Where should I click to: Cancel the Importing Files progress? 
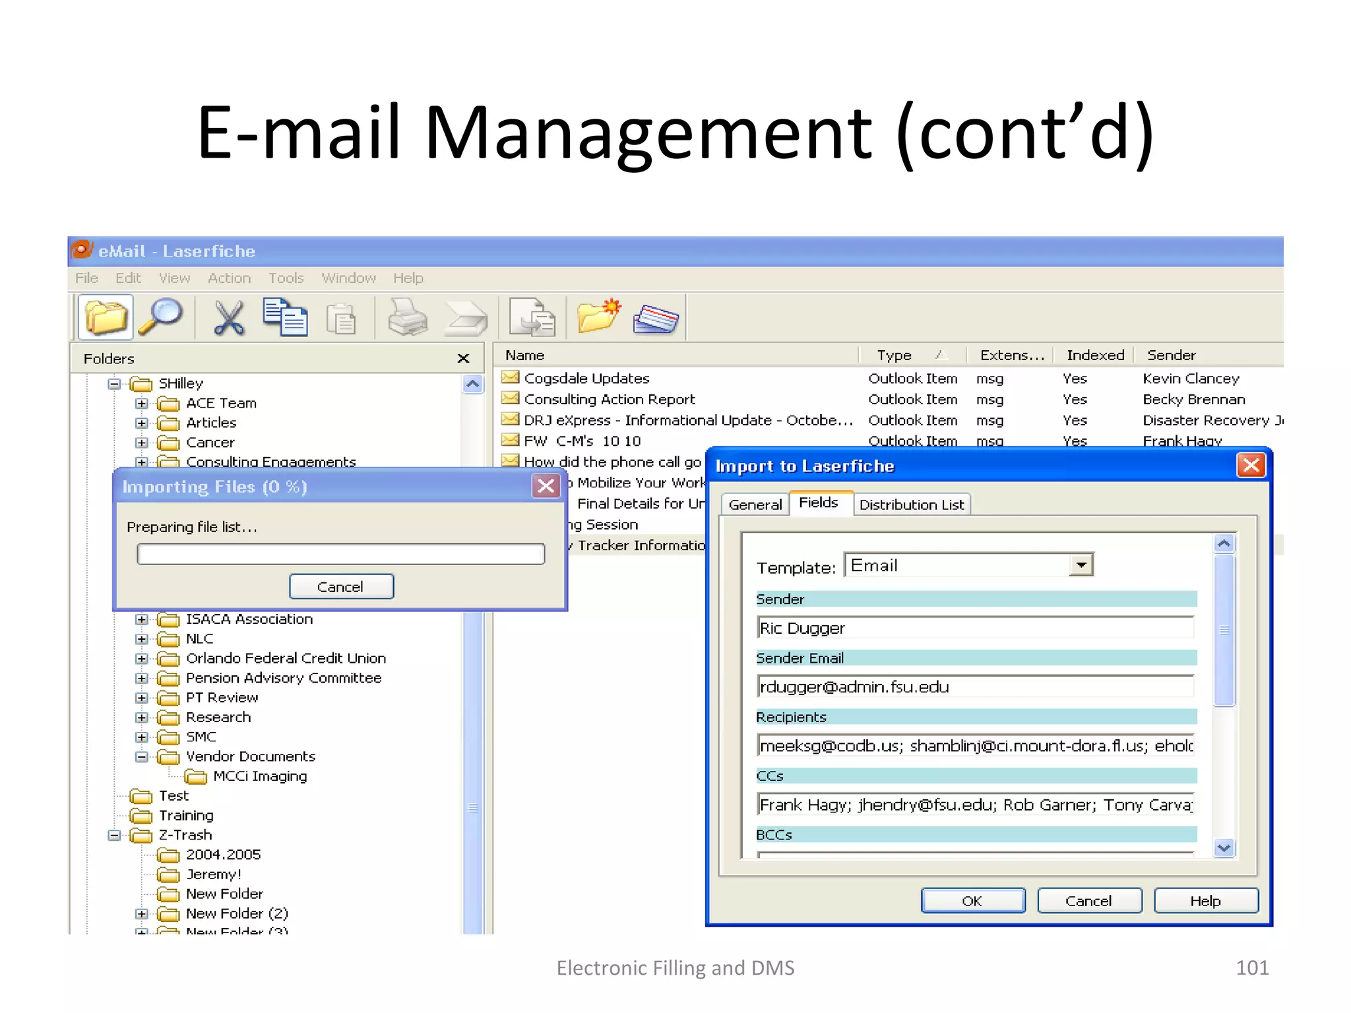tap(340, 587)
